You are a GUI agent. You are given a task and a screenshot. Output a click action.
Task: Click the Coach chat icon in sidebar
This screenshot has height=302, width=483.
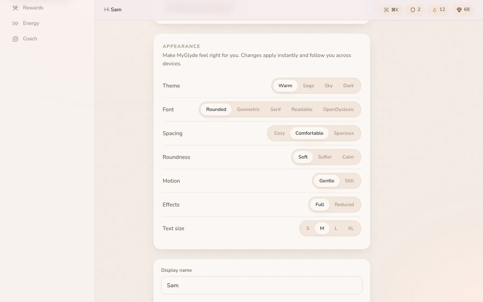[15, 39]
